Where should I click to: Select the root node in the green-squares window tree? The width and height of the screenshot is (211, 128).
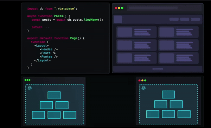pos(54,95)
